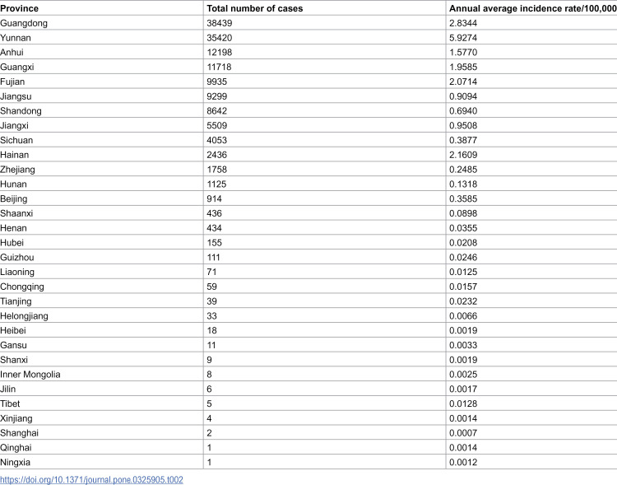617x485 pixels.
Task: Select the Guangdong province cell
Action: 24,23
